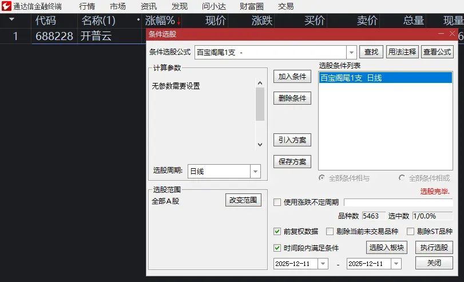Sort by 买价 column header
The height and width of the screenshot is (282, 464).
click(315, 21)
